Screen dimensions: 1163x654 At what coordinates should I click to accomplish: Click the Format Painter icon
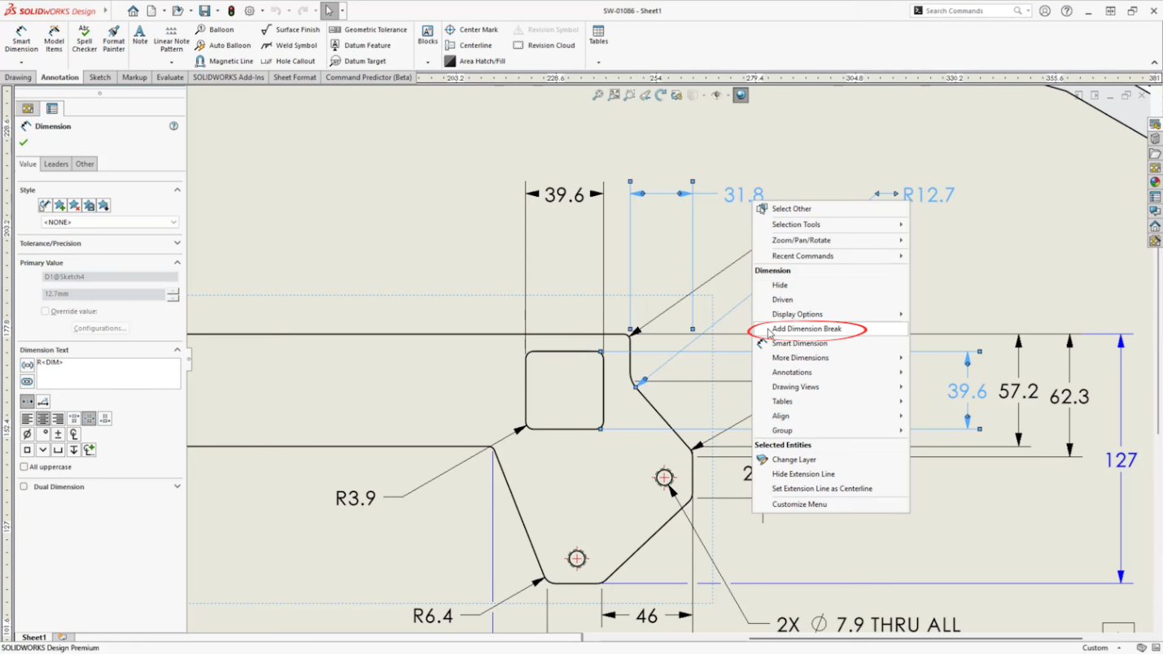pyautogui.click(x=114, y=38)
